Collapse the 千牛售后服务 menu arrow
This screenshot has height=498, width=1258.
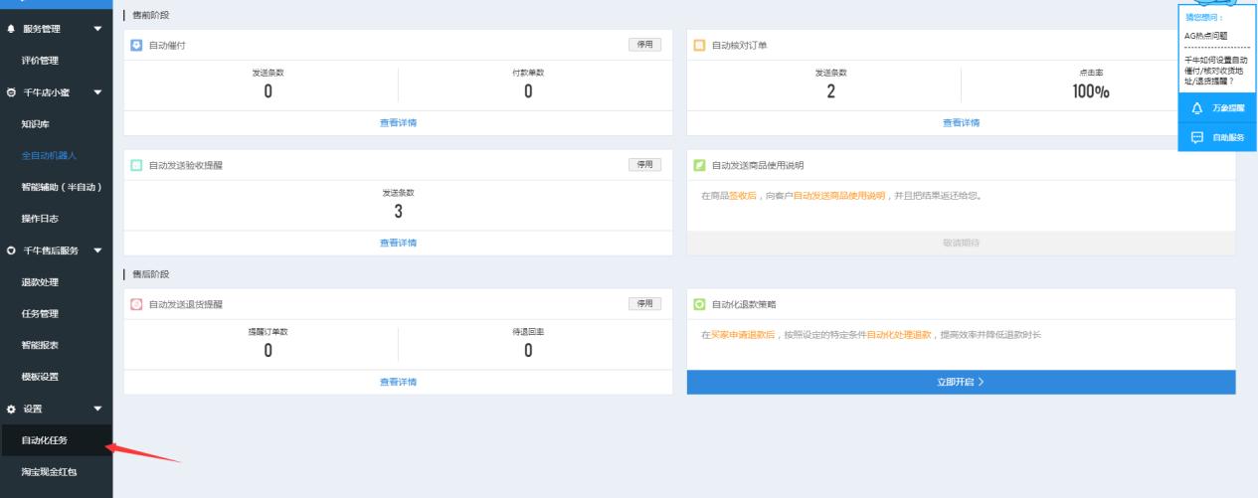point(97,250)
